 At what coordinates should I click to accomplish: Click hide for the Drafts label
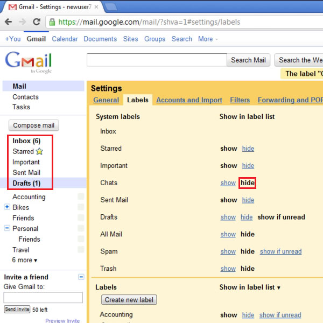coord(247,217)
